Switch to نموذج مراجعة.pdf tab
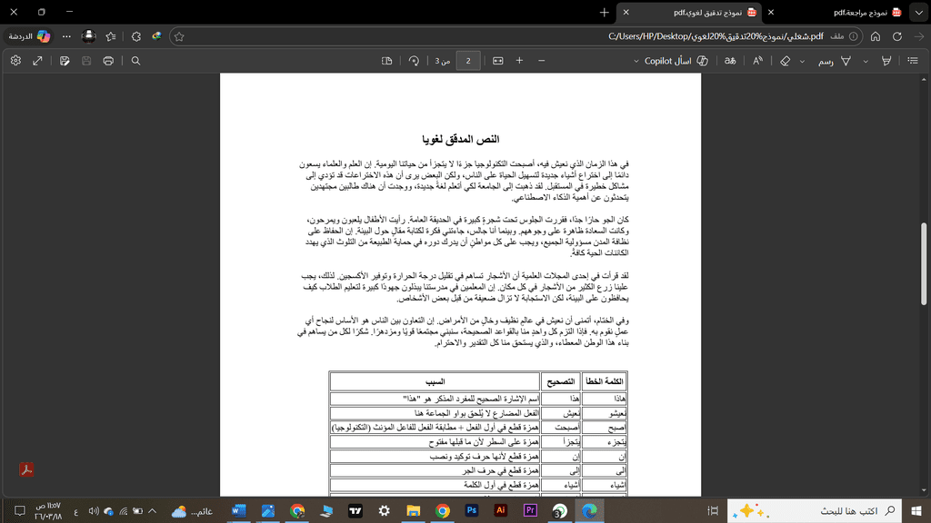Image resolution: width=931 pixels, height=523 pixels. point(859,13)
